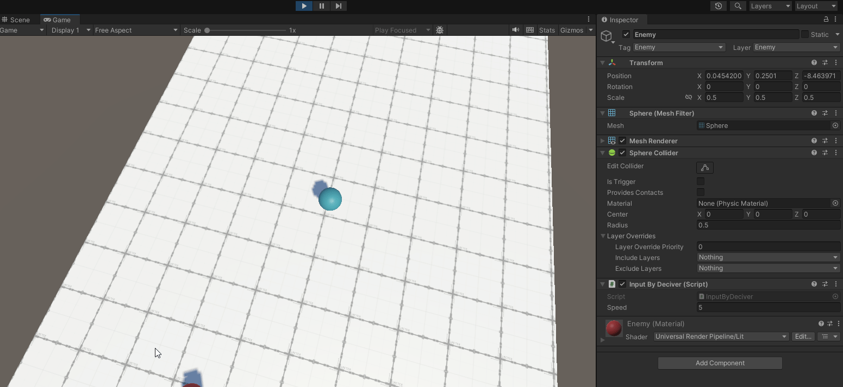Toggle Scale constrain proportions link icon
Image resolution: width=843 pixels, height=387 pixels.
pyautogui.click(x=689, y=98)
